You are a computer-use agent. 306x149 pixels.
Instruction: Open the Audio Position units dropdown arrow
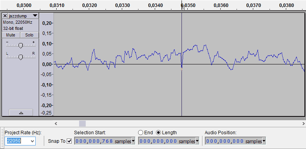click(x=264, y=140)
